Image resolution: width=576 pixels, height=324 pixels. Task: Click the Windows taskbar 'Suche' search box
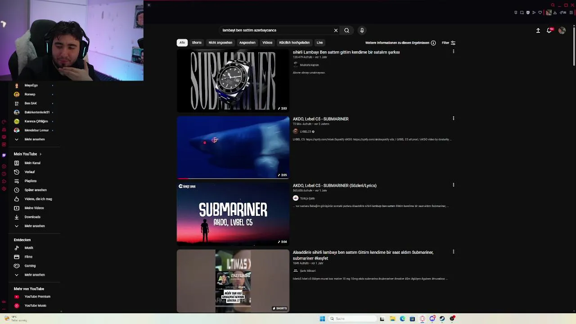(352, 319)
